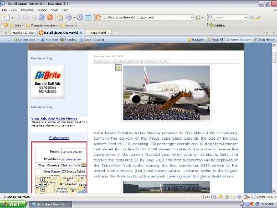Expand the search box dropdown arrow

[x=245, y=18]
